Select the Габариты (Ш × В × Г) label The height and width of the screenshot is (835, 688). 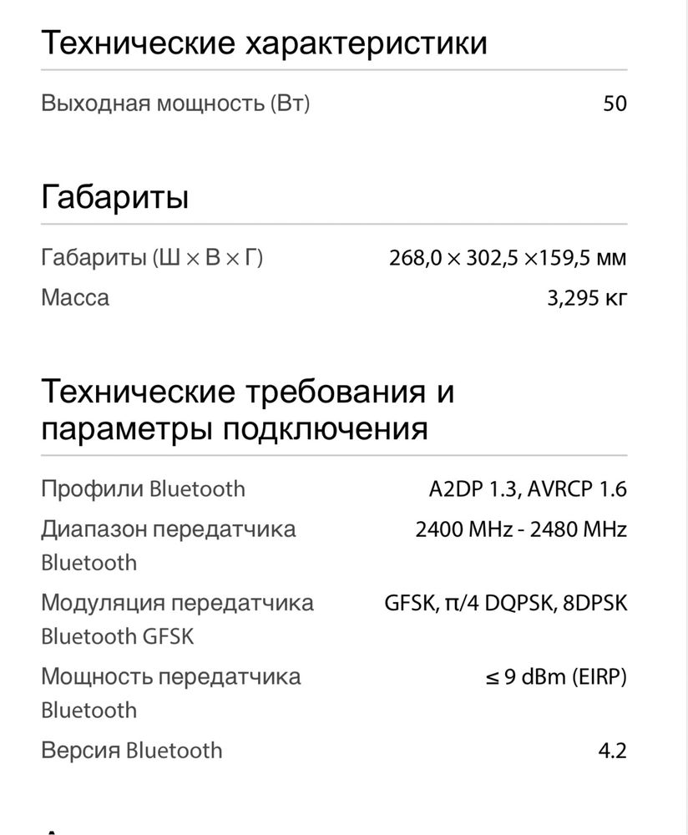pos(152,258)
